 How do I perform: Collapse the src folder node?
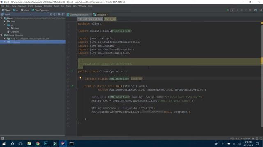click(5, 25)
